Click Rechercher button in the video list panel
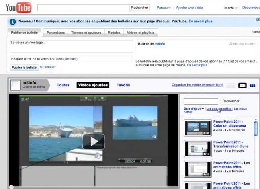260x189 pixels. point(231,101)
